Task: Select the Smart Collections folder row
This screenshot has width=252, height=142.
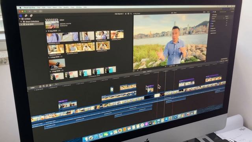Action: coord(31,21)
